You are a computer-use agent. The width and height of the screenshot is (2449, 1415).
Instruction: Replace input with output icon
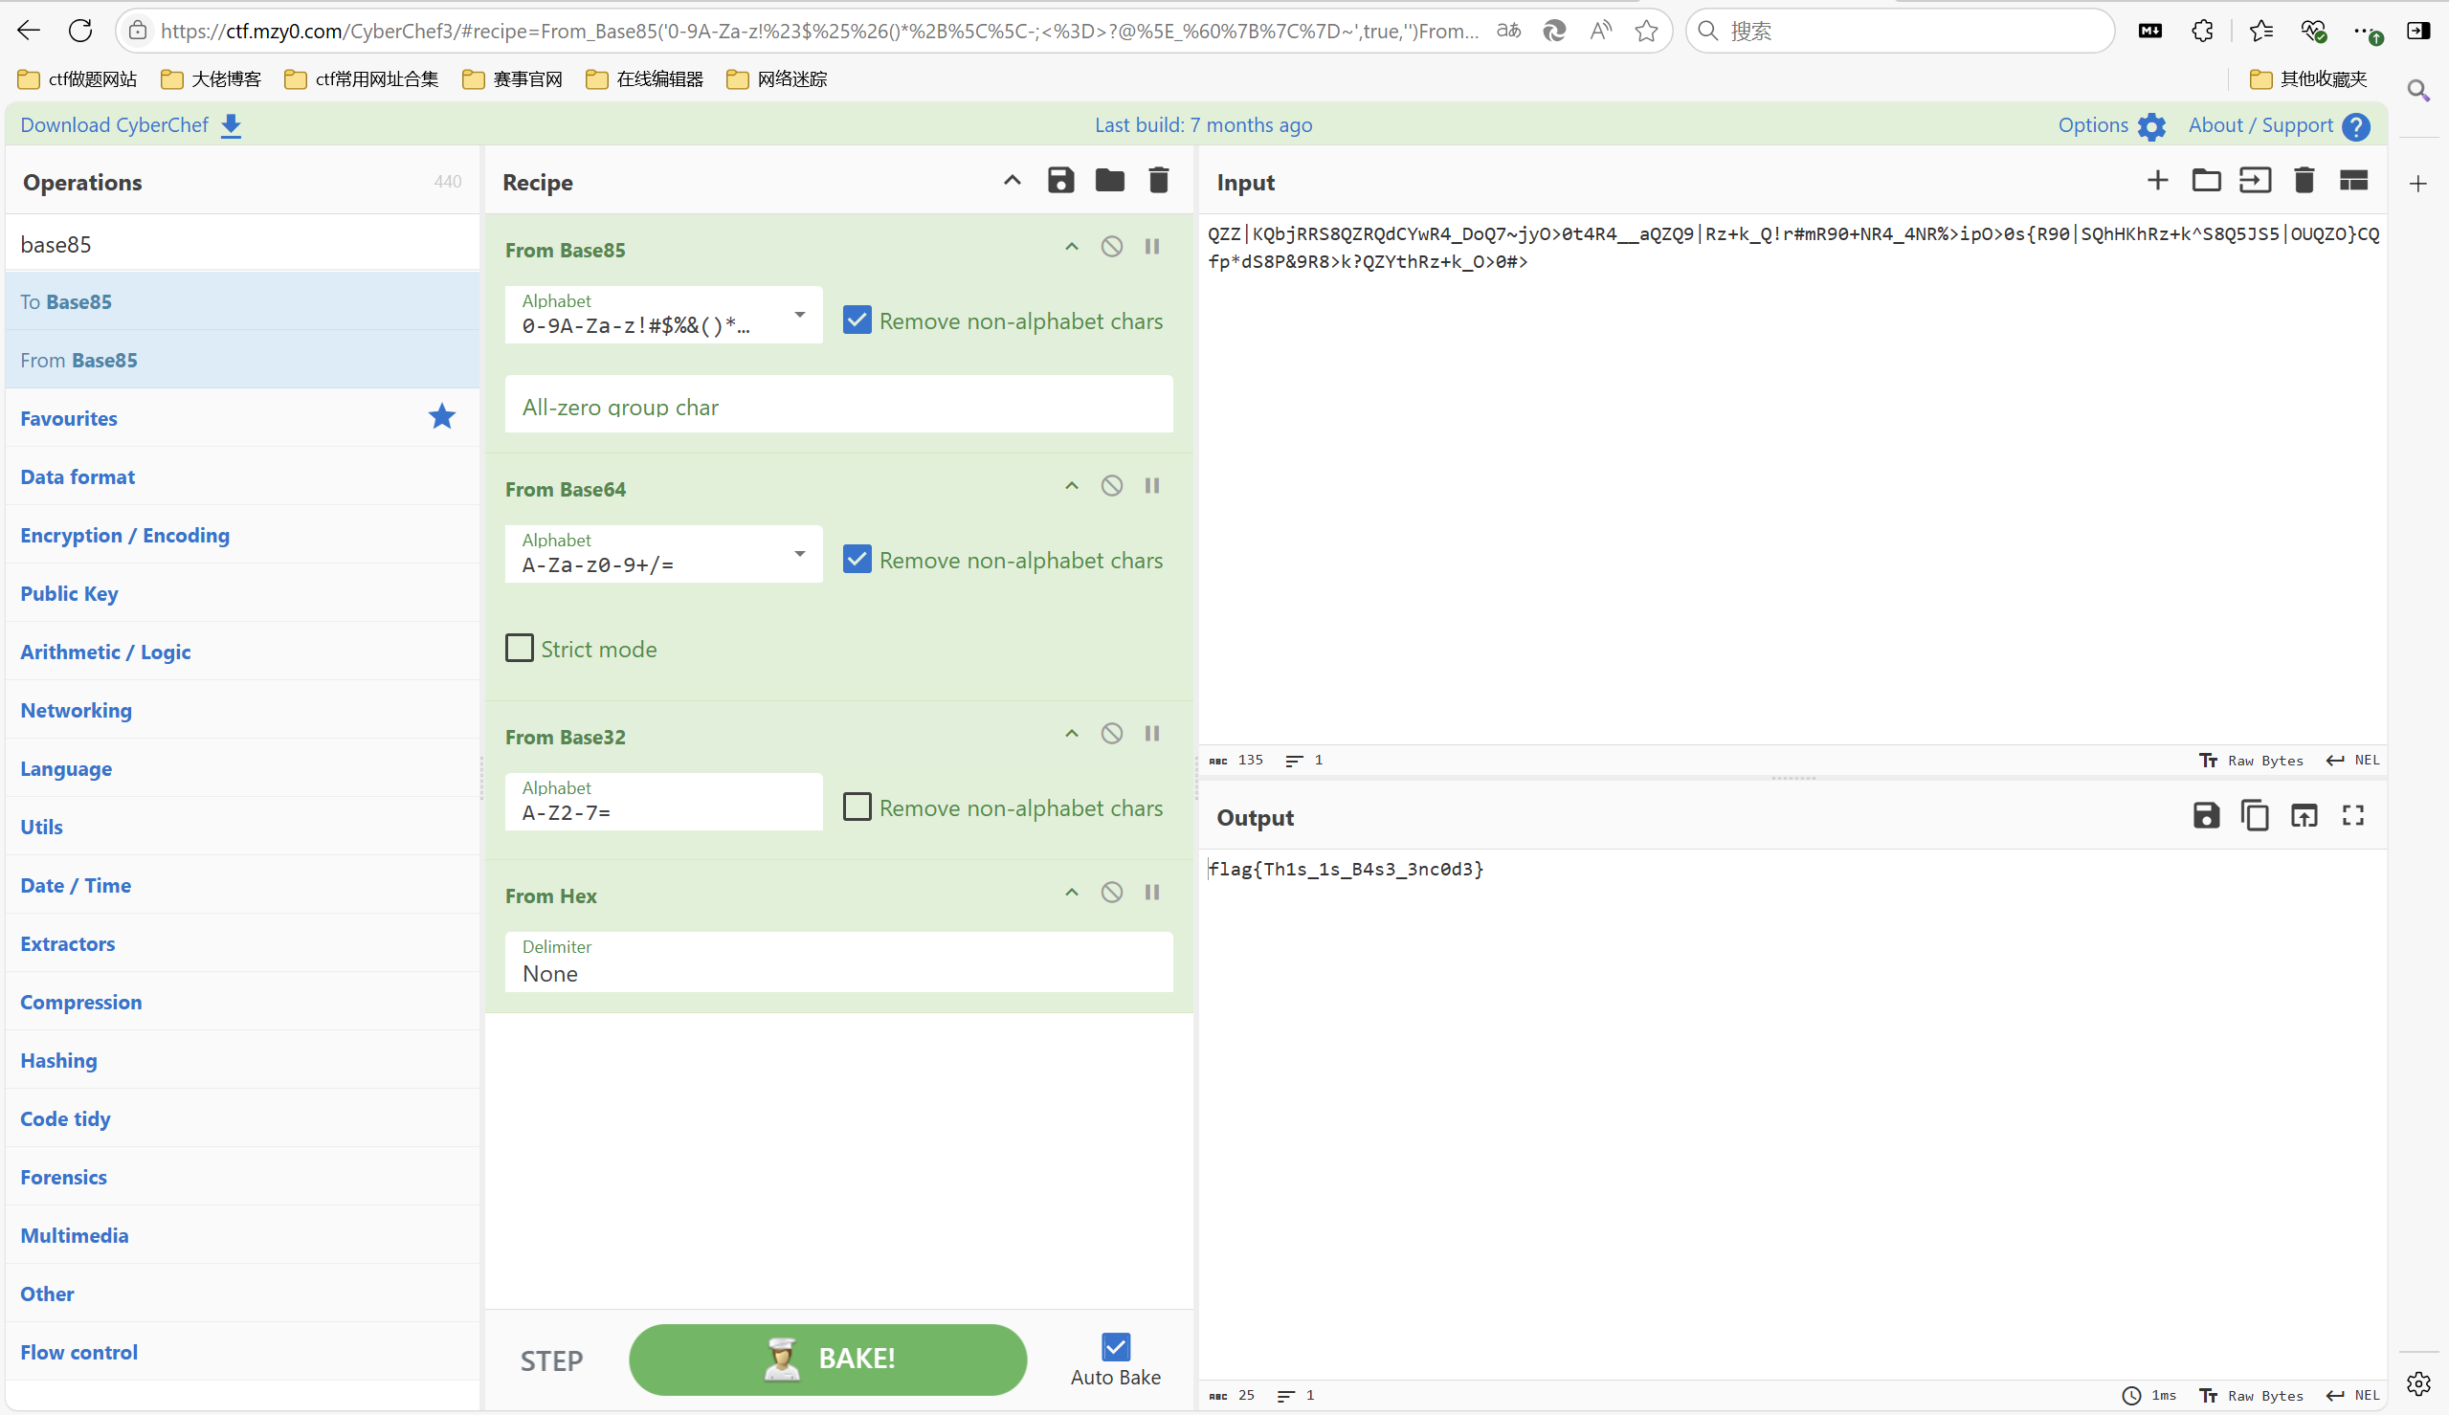click(x=2304, y=815)
